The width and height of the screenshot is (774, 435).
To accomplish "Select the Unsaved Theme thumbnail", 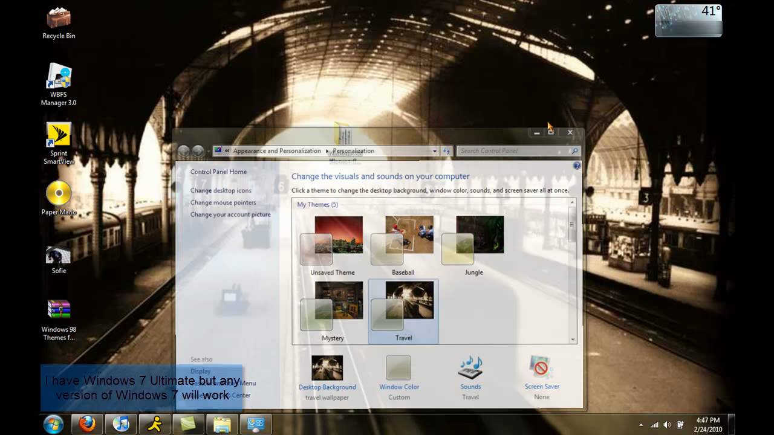I will pos(332,245).
